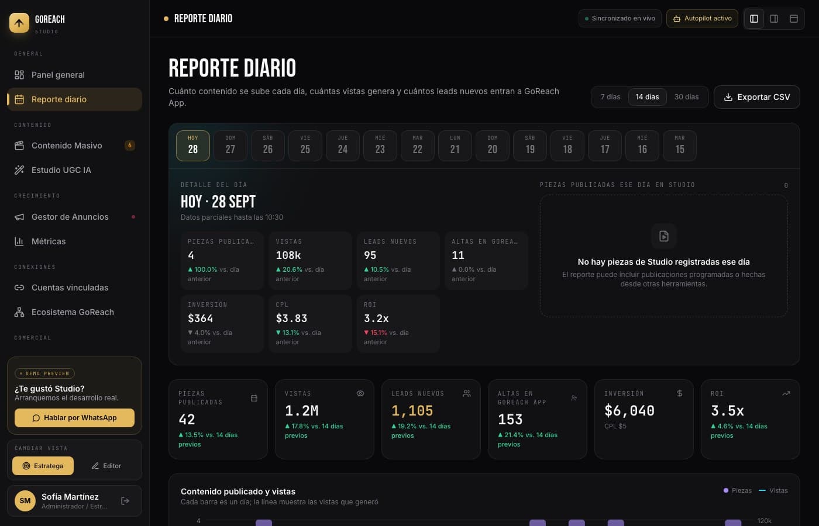Select the DOM 27 day tab
Image resolution: width=819 pixels, height=526 pixels.
(x=230, y=146)
